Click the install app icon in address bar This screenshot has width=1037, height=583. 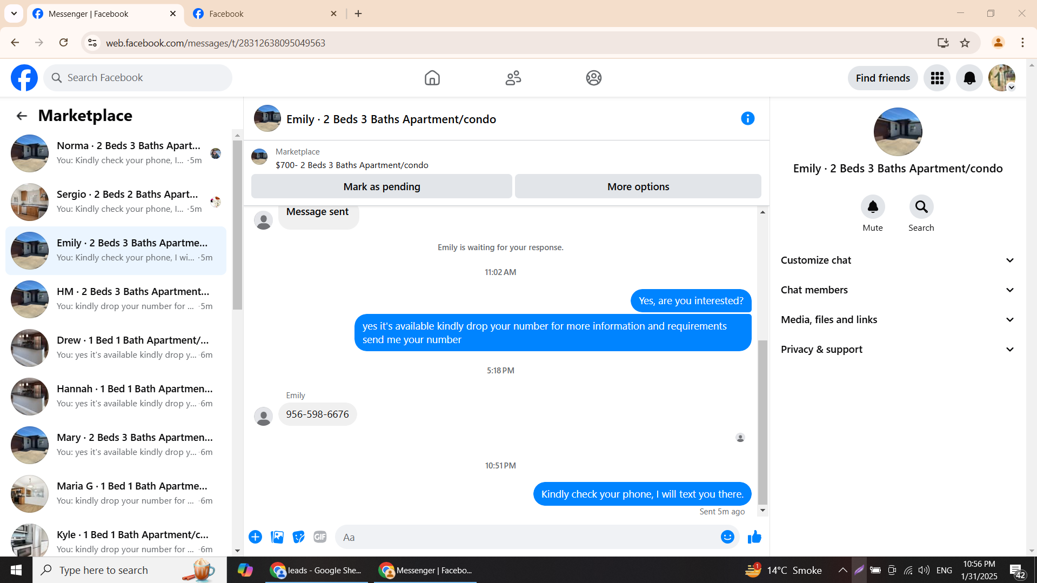click(x=943, y=43)
